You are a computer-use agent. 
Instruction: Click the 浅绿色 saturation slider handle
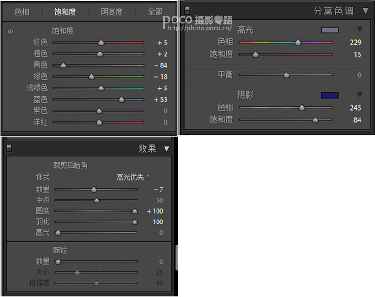[x=101, y=89]
